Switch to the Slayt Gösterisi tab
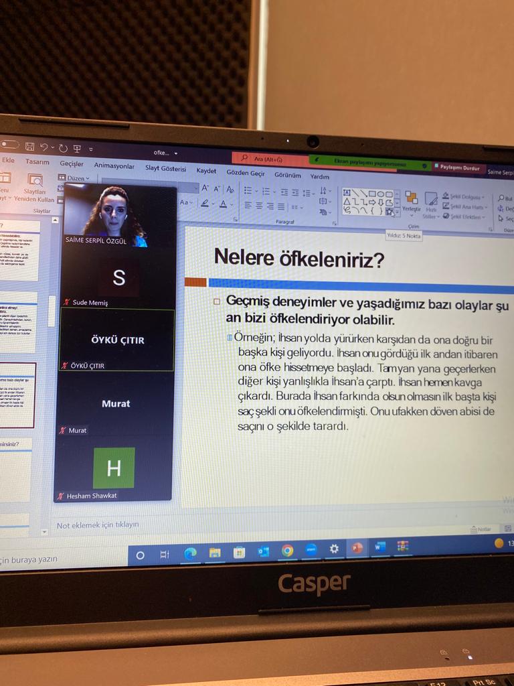Screen dimensions: 514x686 point(165,168)
